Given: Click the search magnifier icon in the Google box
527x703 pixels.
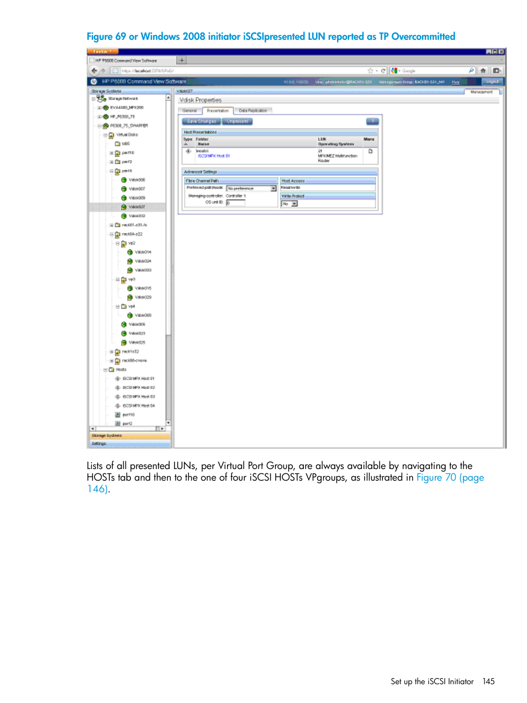Looking at the screenshot, I should 471,71.
